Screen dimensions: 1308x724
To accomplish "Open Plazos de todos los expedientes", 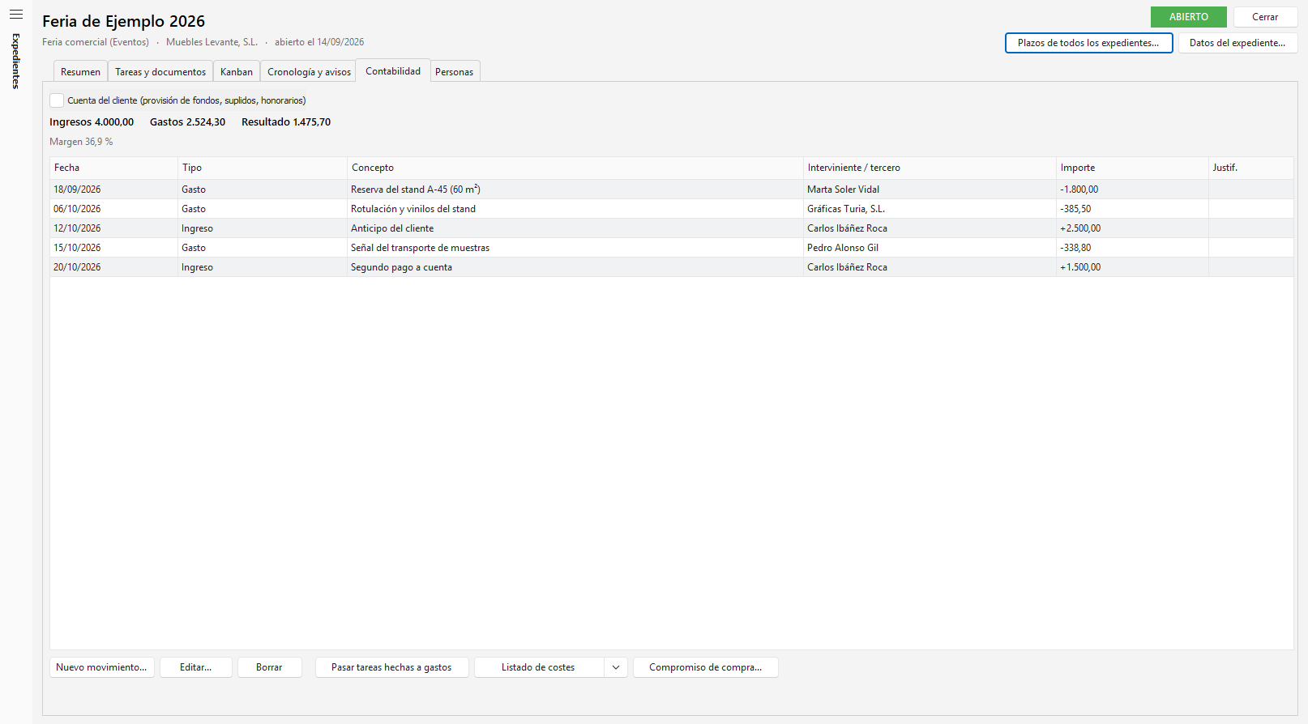I will pos(1088,43).
